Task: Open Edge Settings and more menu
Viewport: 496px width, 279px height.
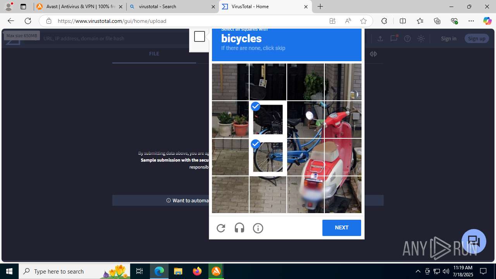Action: point(471,21)
